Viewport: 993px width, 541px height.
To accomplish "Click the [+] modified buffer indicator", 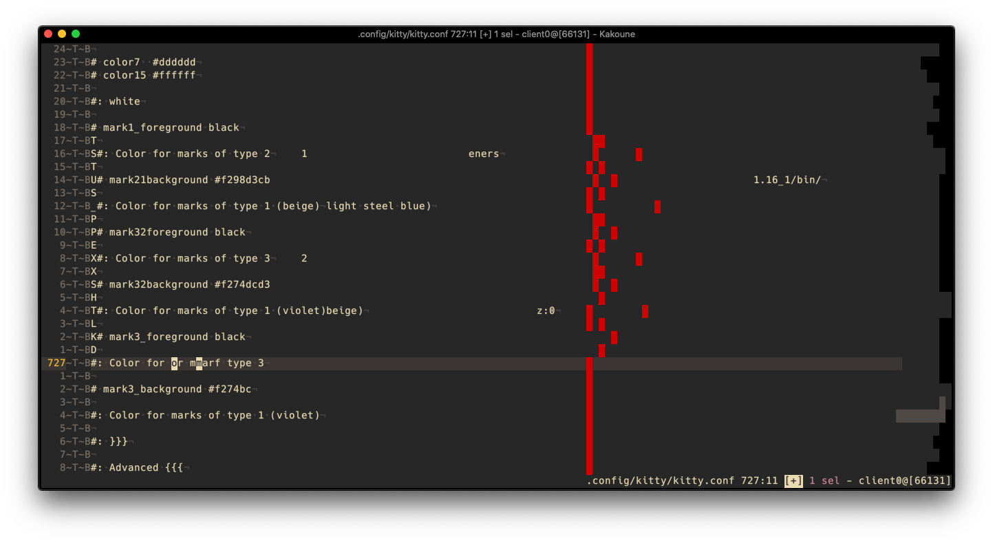I will [792, 480].
